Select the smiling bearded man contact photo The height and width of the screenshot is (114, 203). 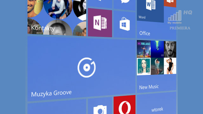tap(35, 9)
